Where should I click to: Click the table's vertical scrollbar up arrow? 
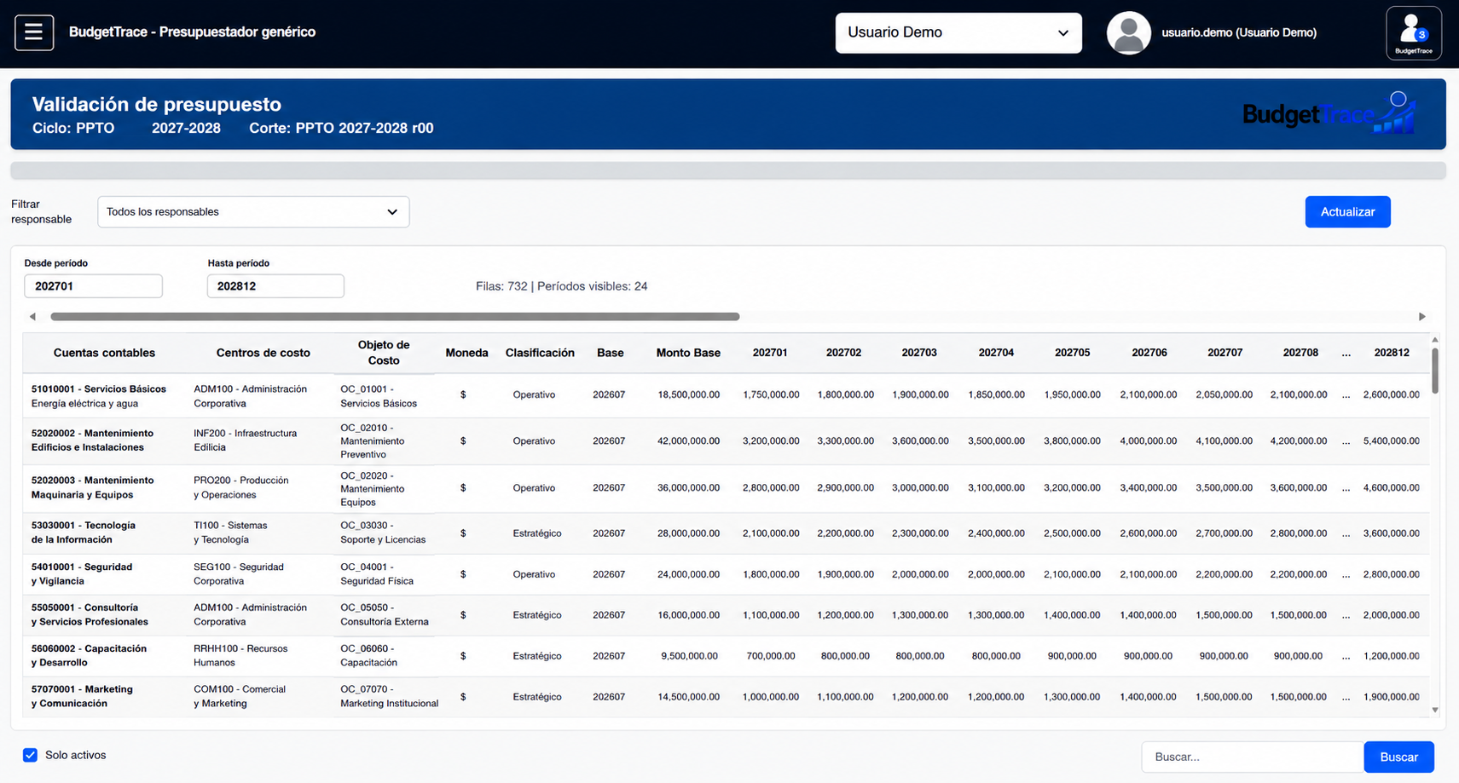(1435, 340)
